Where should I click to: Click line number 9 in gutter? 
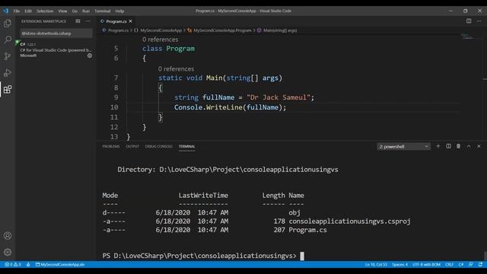point(116,97)
